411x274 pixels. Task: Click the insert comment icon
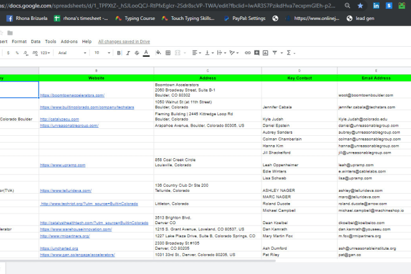coord(257,53)
